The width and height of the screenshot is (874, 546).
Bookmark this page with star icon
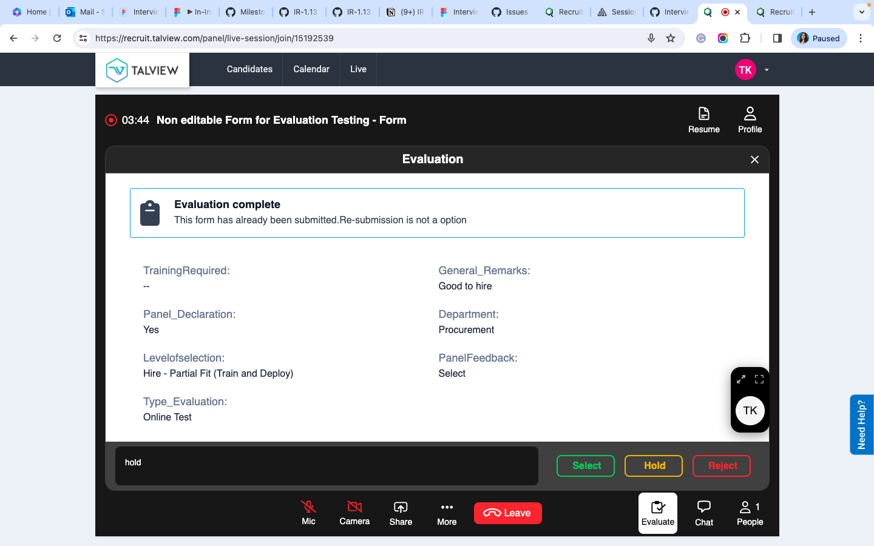tap(671, 38)
